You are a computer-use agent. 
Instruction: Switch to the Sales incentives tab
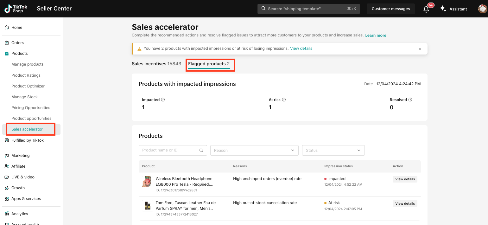156,64
